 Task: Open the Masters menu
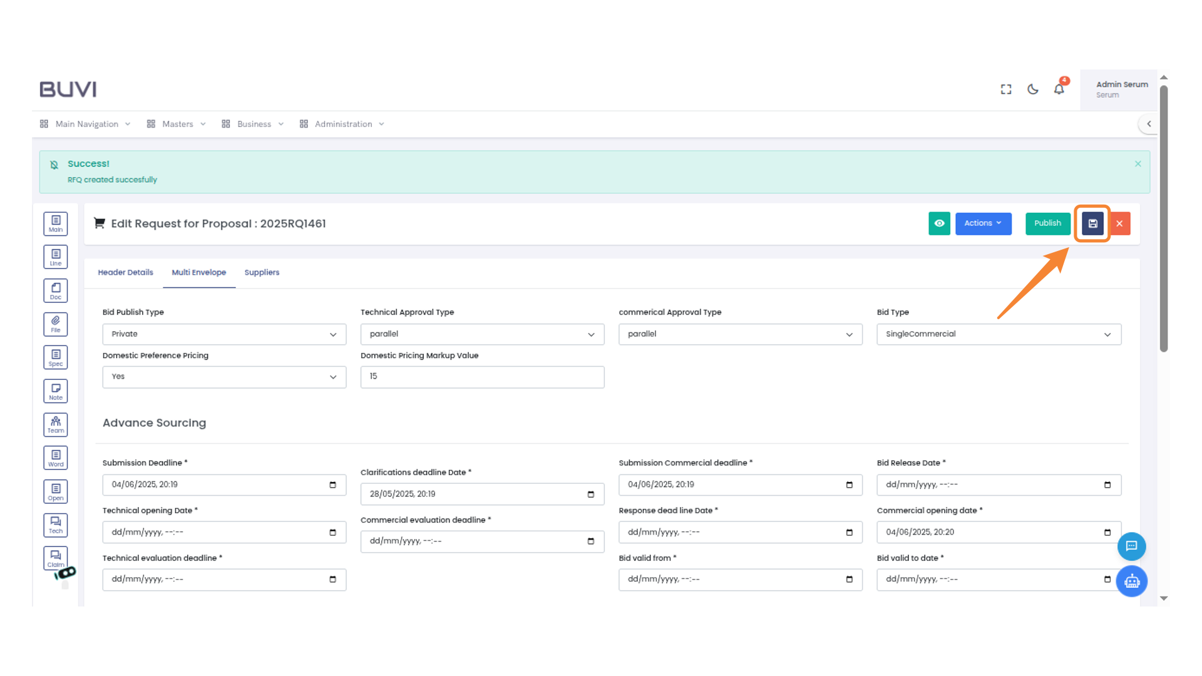tap(177, 124)
